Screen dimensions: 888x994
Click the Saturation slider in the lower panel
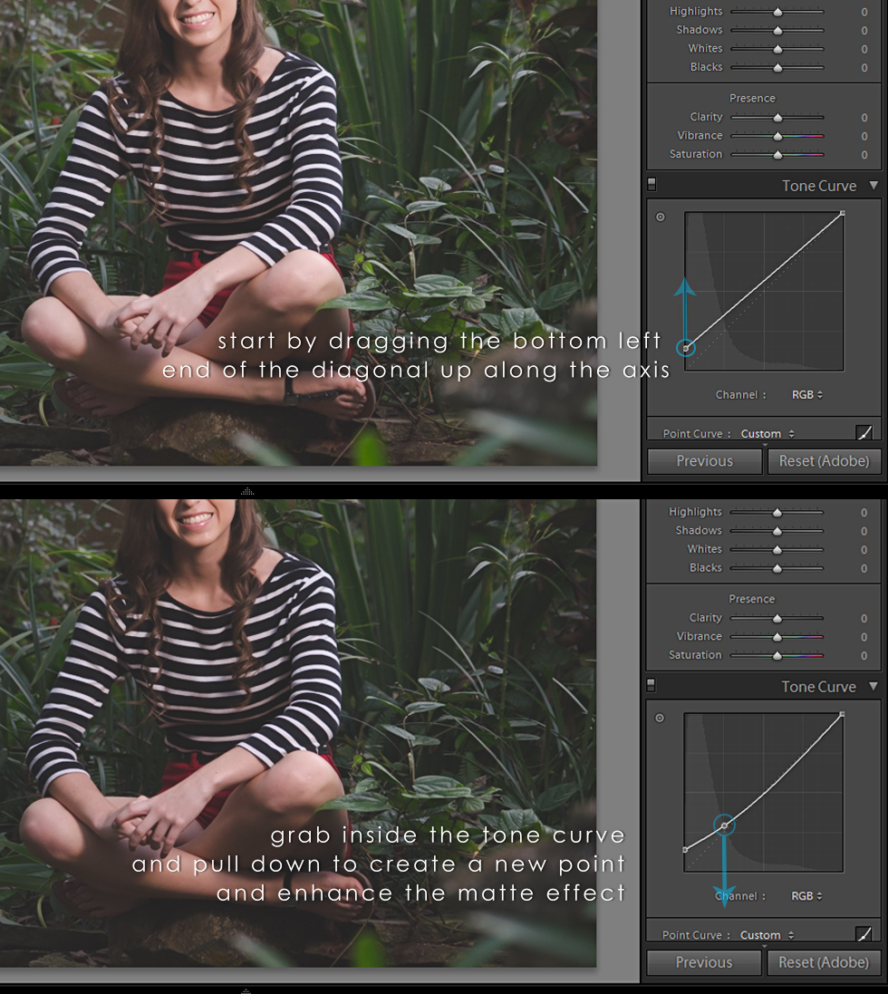(777, 655)
